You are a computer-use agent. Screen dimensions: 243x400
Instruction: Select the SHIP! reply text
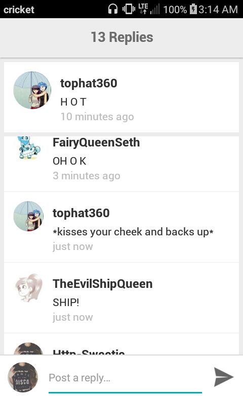click(x=66, y=303)
